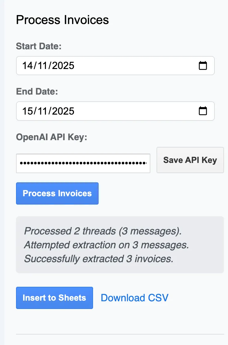The width and height of the screenshot is (228, 345).
Task: Click the 'OpenAI API Key:' label
Action: click(x=52, y=137)
